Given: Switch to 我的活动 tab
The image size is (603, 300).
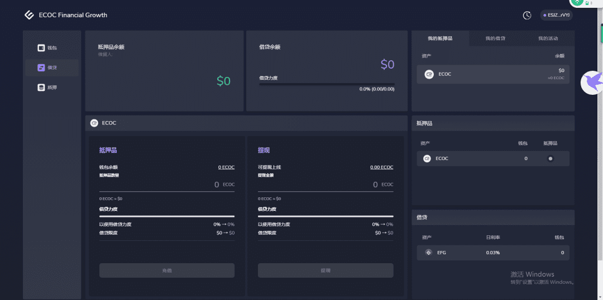Looking at the screenshot, I should click(548, 38).
